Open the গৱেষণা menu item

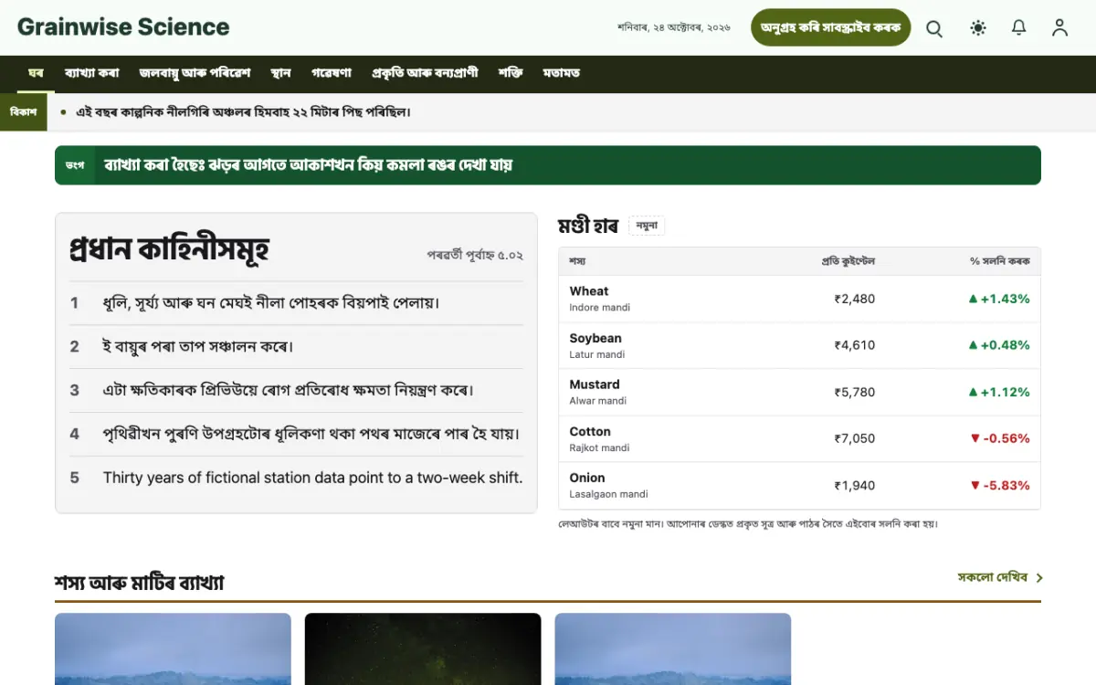tap(332, 73)
